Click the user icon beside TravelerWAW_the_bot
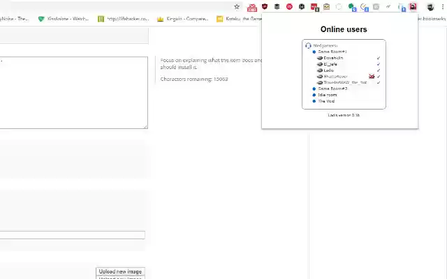This screenshot has width=447, height=279. pyautogui.click(x=320, y=82)
